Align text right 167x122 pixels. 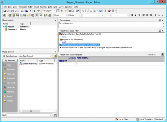(x=151, y=15)
